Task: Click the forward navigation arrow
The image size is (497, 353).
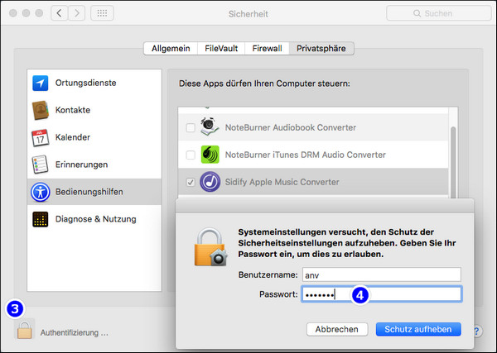Action: 77,13
